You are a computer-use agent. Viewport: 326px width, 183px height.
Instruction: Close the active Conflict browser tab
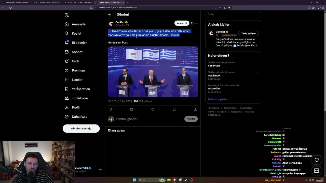point(123,3)
